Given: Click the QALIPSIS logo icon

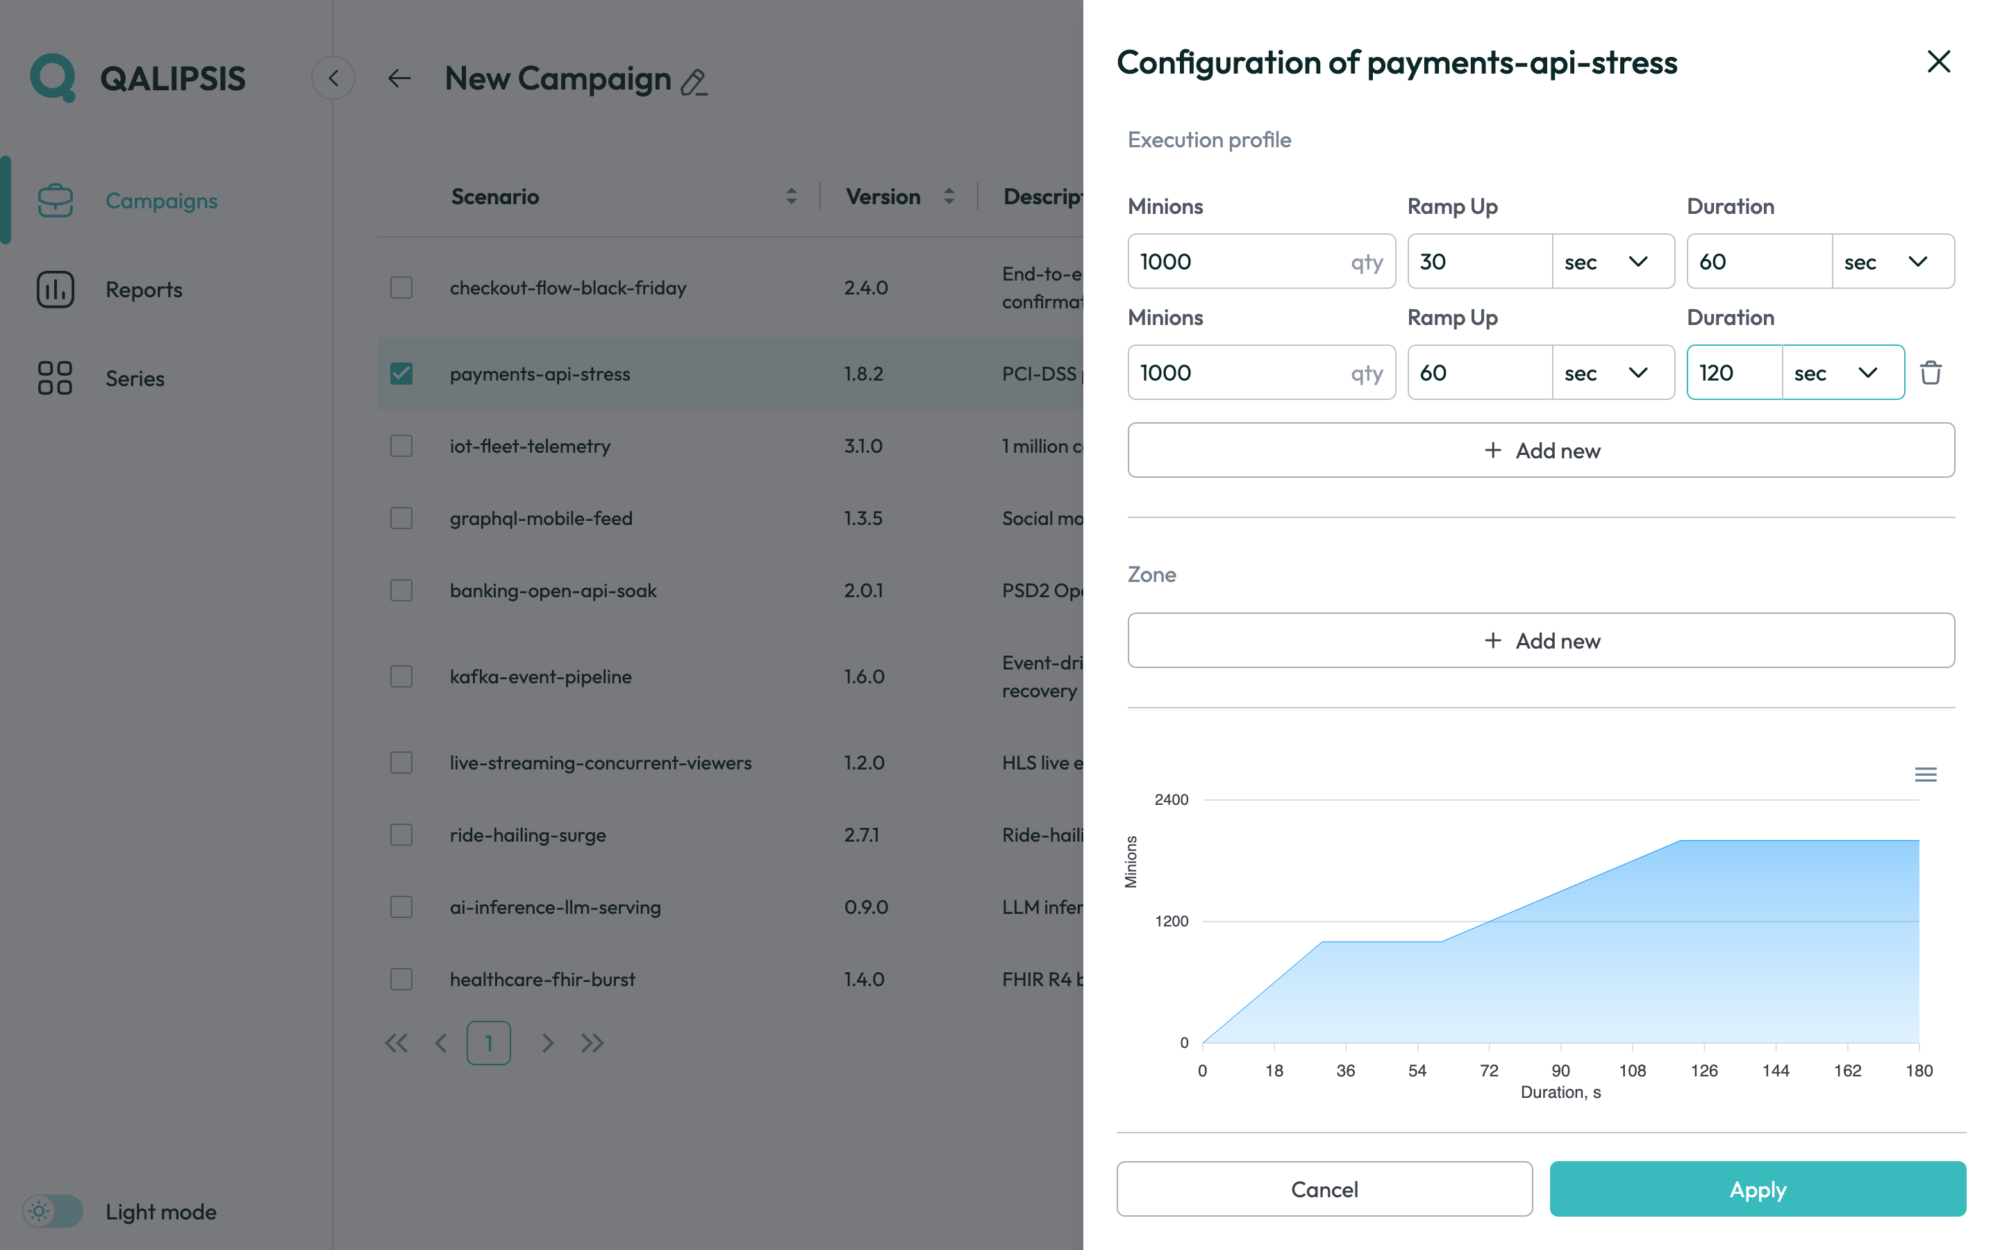Looking at the screenshot, I should (x=53, y=78).
